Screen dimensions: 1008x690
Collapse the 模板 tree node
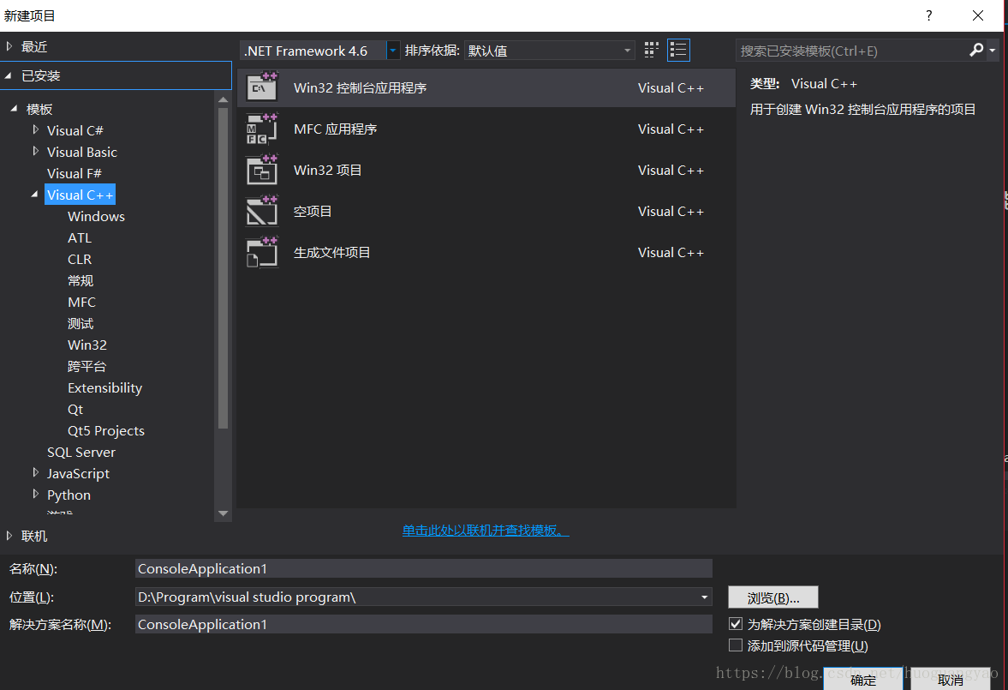click(15, 109)
